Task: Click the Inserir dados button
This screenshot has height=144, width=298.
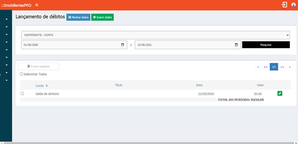Action: (103, 17)
